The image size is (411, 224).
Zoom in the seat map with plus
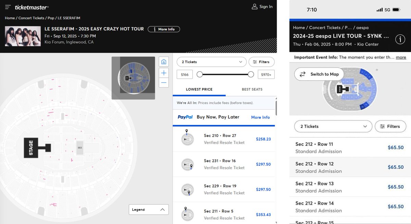164,73
